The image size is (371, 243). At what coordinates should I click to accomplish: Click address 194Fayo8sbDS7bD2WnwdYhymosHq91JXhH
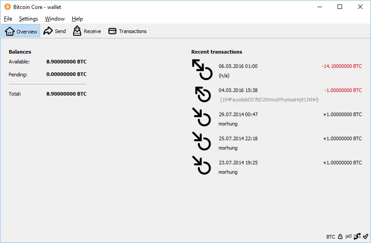point(269,100)
